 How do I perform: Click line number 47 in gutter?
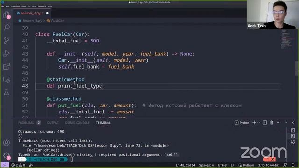(x=25, y=79)
